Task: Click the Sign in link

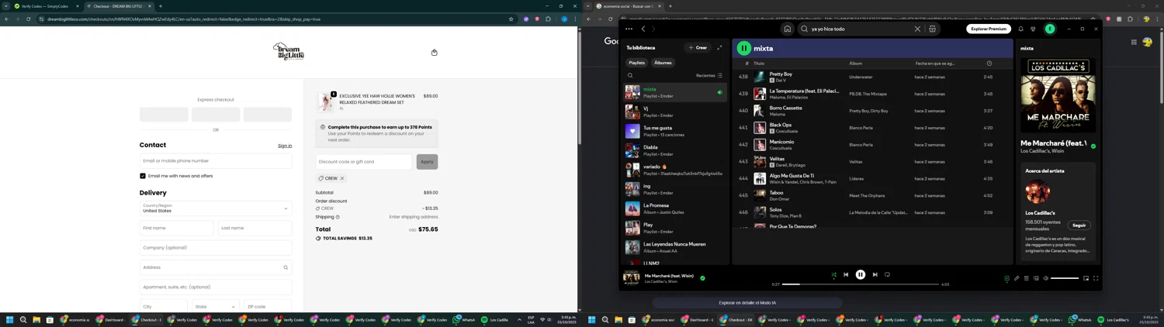Action: click(x=285, y=146)
